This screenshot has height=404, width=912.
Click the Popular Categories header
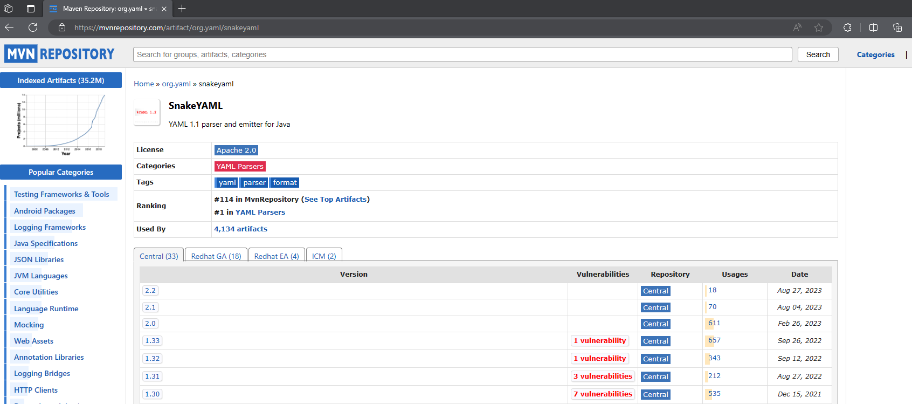(61, 172)
